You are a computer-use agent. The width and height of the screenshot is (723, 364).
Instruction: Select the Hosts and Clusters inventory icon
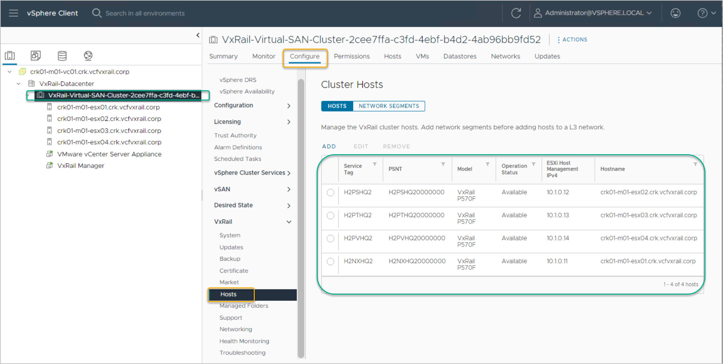coord(10,56)
